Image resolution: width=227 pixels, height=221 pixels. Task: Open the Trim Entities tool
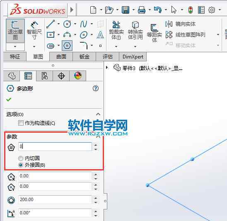point(116,30)
